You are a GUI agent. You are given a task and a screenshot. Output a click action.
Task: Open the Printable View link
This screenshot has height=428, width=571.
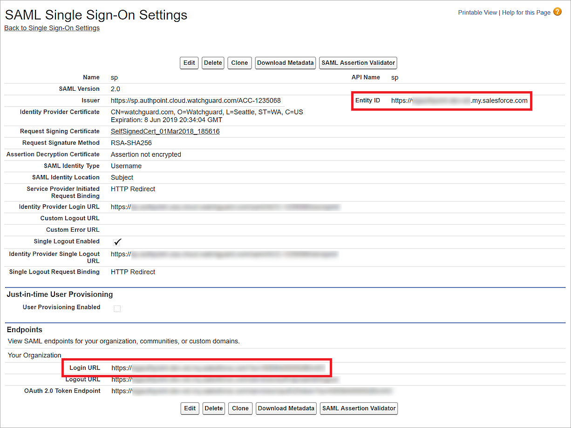click(477, 13)
